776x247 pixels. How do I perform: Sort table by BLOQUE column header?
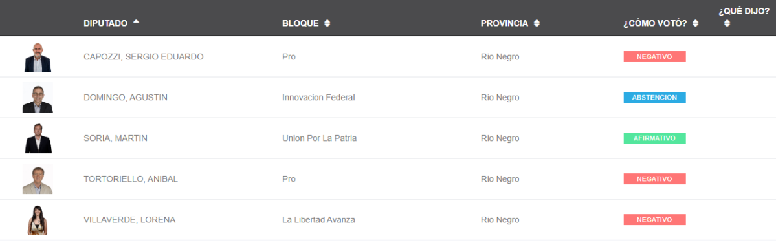[300, 23]
